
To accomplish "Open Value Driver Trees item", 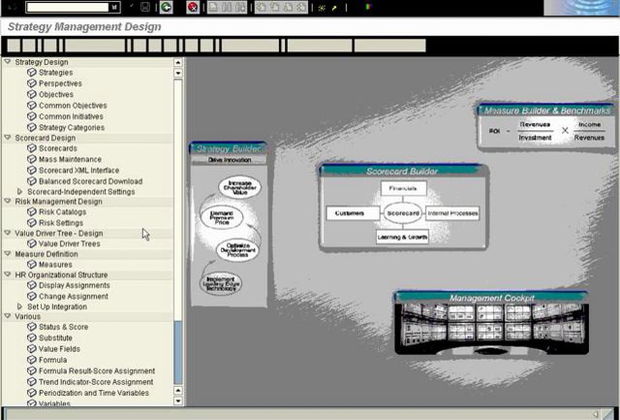I will 69,244.
